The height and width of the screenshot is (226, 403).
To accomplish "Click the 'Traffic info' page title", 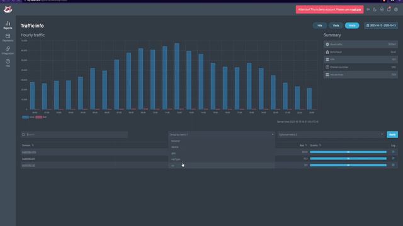I will tap(32, 26).
